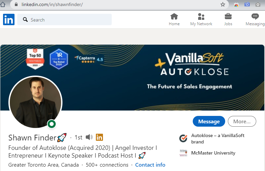Click the Message button
The height and width of the screenshot is (171, 265).
[x=209, y=121]
